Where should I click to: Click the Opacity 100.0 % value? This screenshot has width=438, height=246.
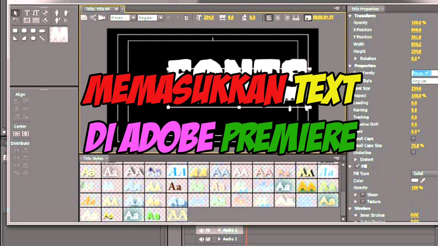tap(418, 23)
